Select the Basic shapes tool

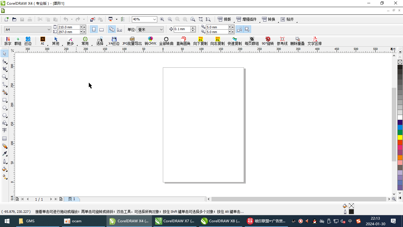point(4,123)
